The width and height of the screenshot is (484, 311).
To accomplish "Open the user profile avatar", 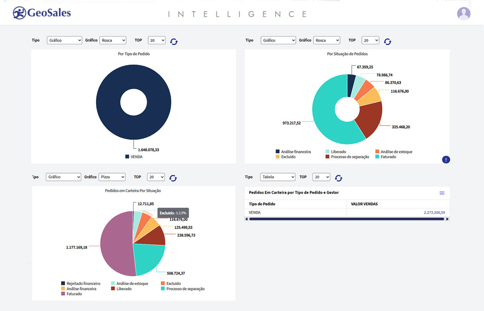I will pos(463,13).
